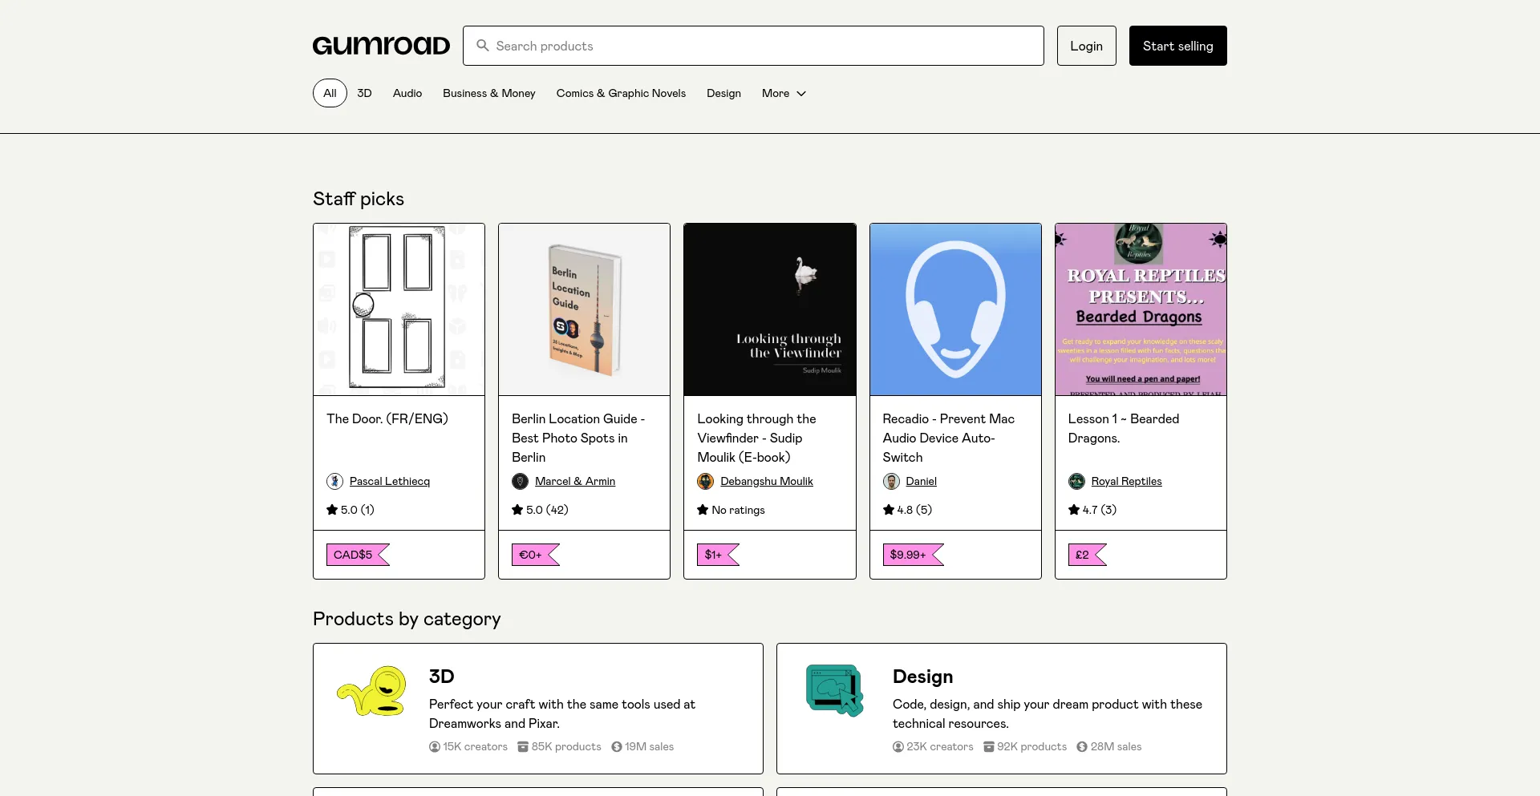Click the 3D category card heading
Image resolution: width=1540 pixels, height=796 pixels.
(441, 677)
